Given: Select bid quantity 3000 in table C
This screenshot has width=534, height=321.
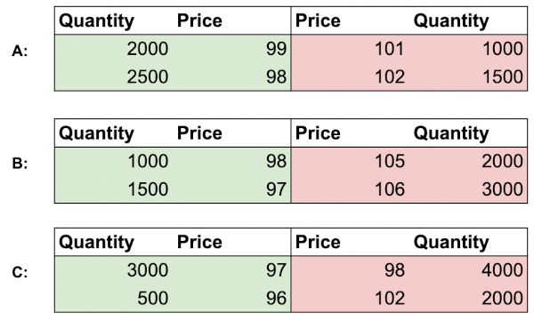Looking at the screenshot, I should [x=148, y=270].
